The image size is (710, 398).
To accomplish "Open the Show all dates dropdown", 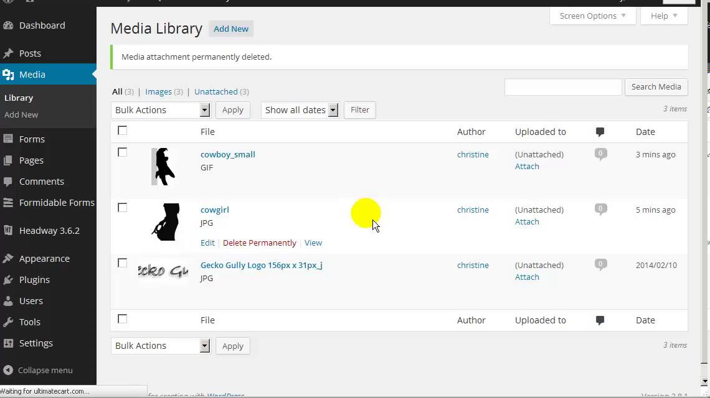I will (300, 110).
